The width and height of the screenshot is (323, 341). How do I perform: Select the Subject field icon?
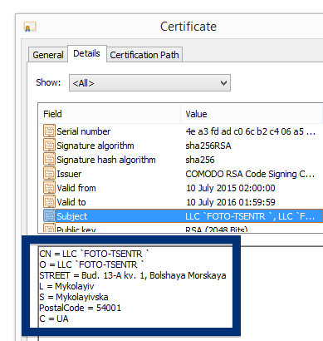(x=49, y=216)
